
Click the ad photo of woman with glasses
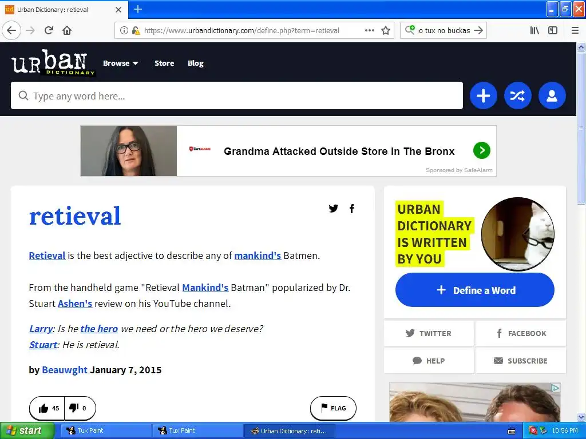pos(129,151)
